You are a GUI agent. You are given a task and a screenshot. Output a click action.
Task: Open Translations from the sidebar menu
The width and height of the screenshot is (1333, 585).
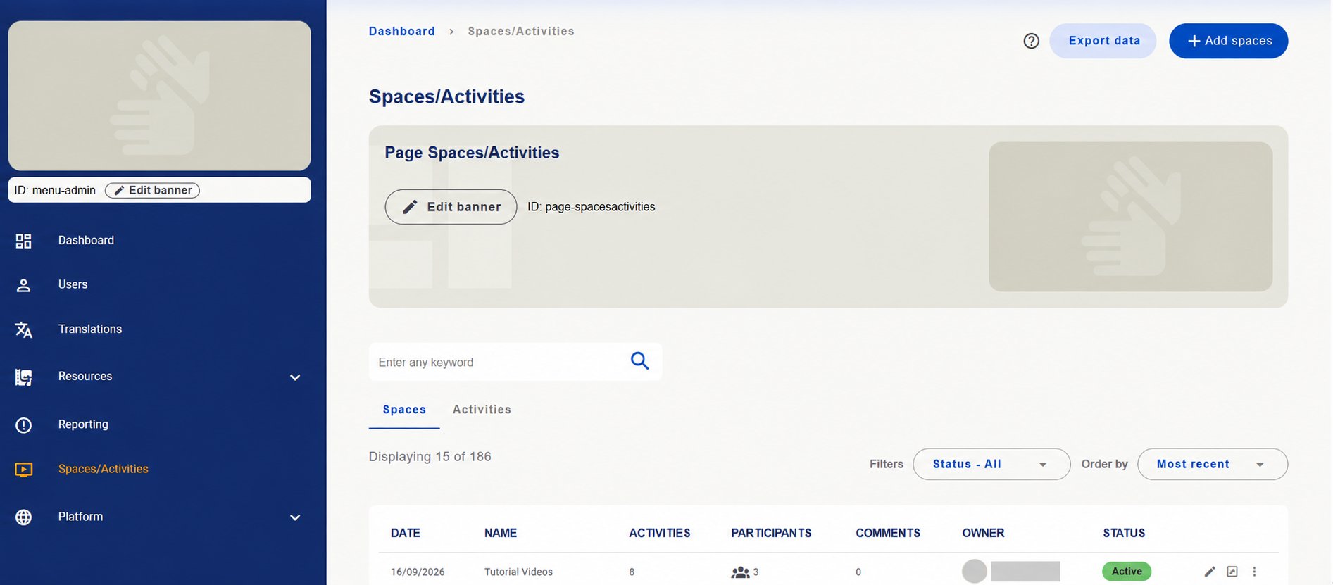pyautogui.click(x=90, y=329)
